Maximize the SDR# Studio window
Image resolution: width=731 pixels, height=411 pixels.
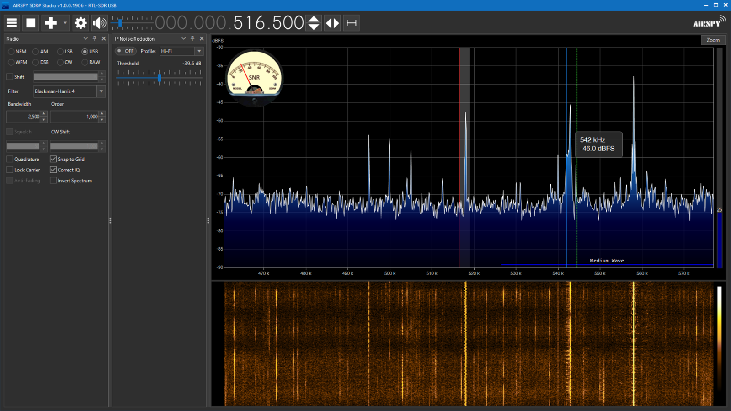(716, 5)
